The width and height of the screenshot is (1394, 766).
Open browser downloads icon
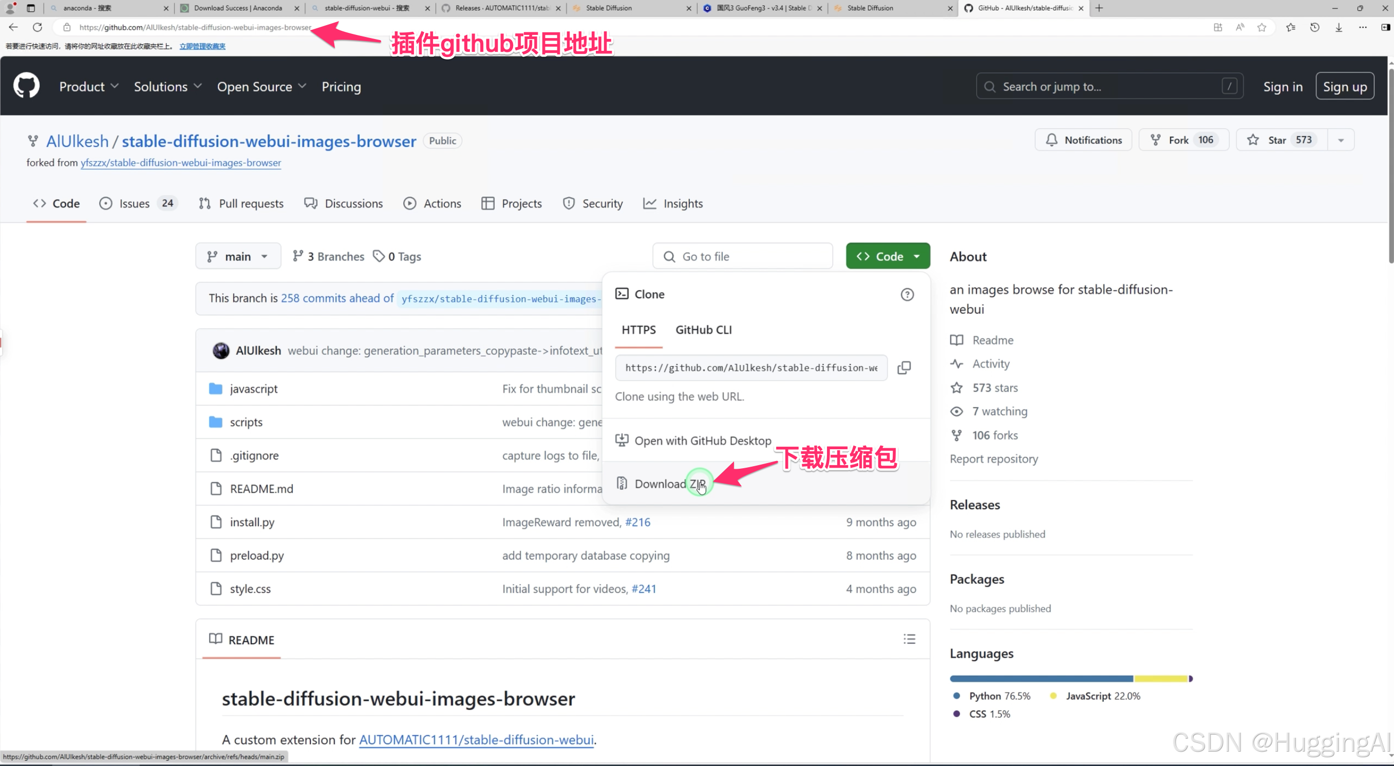1338,27
